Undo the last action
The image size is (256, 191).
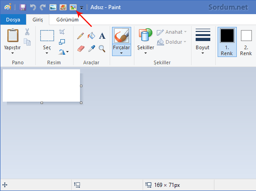[x=33, y=7]
